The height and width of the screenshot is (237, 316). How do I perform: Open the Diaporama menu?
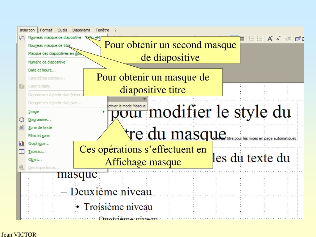(x=81, y=30)
